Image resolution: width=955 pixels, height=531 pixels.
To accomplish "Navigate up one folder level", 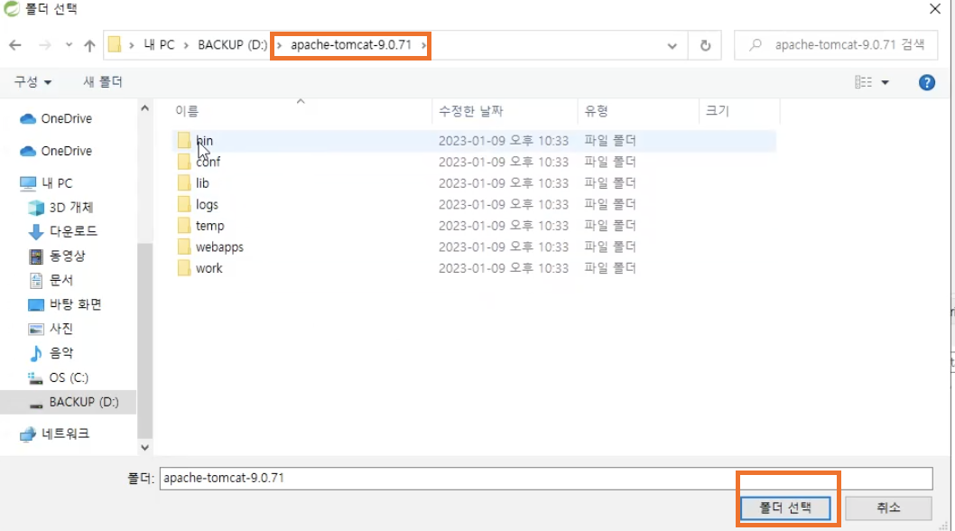I will tap(89, 45).
